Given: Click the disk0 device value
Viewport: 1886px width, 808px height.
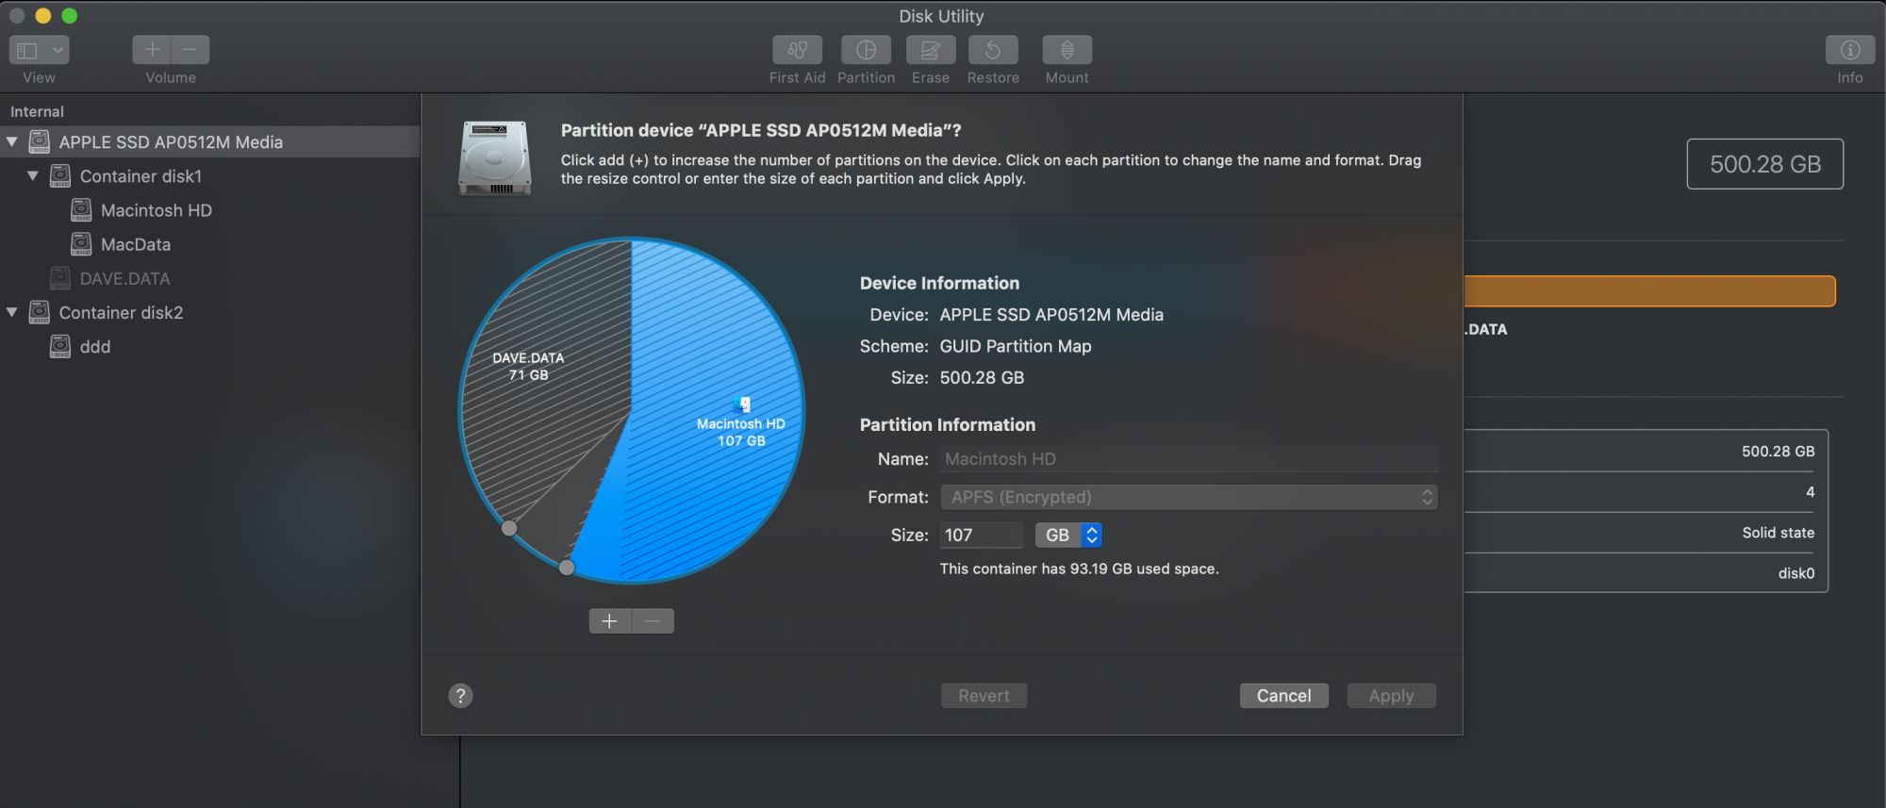Looking at the screenshot, I should coord(1795,573).
